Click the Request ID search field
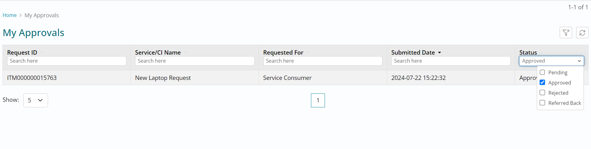This screenshot has height=149, width=591. click(x=67, y=61)
